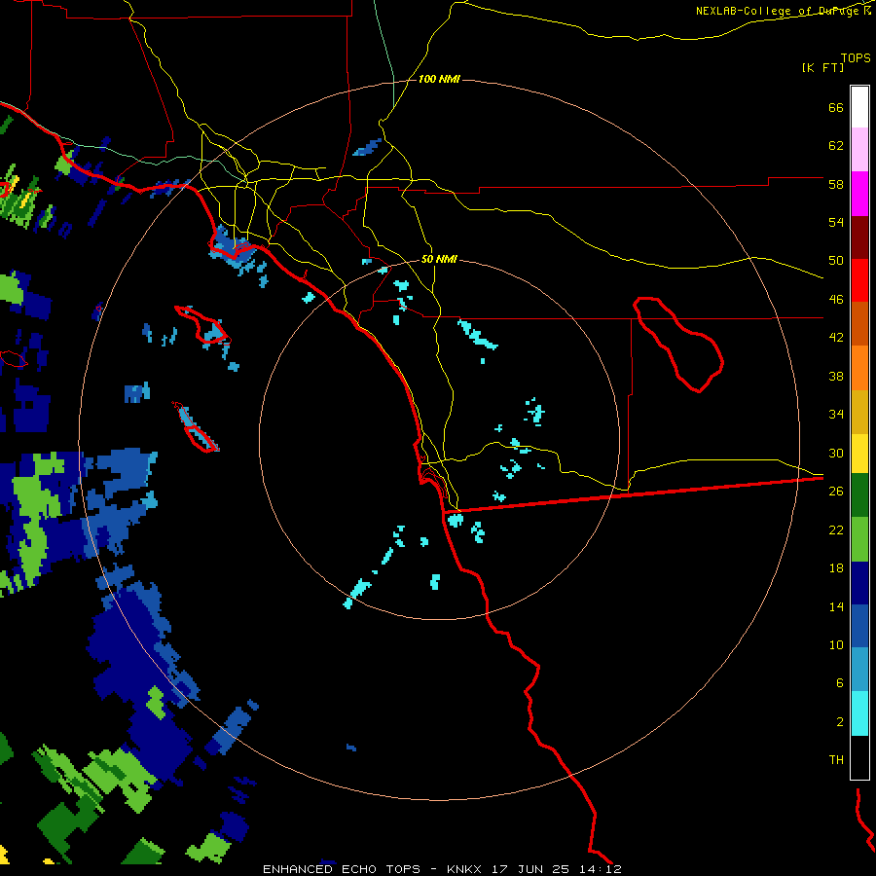
Task: Click the dark green legend swatch
Action: [859, 495]
